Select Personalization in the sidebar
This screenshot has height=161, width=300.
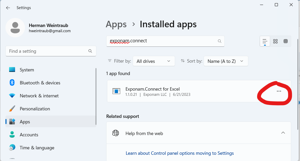[x=35, y=109]
